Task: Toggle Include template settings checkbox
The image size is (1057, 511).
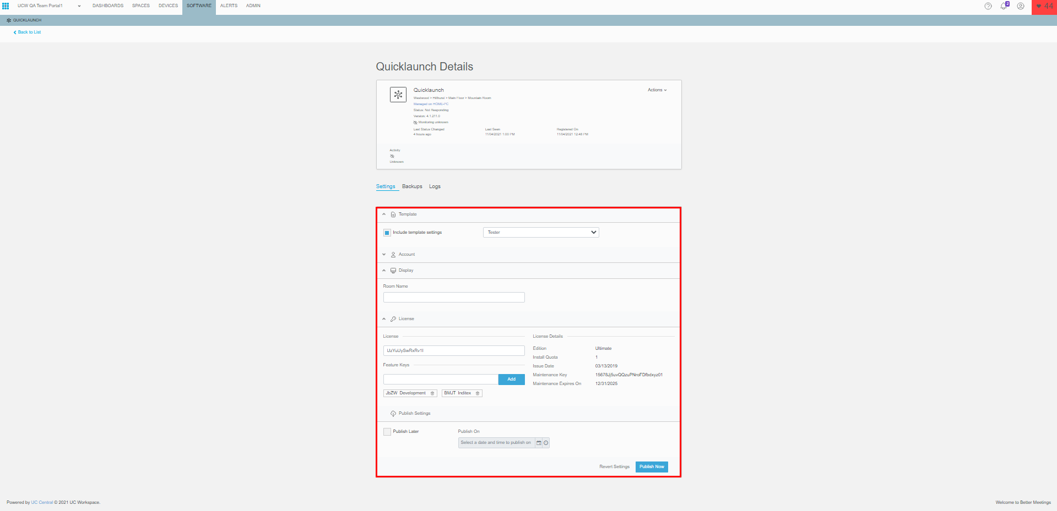Action: 387,233
